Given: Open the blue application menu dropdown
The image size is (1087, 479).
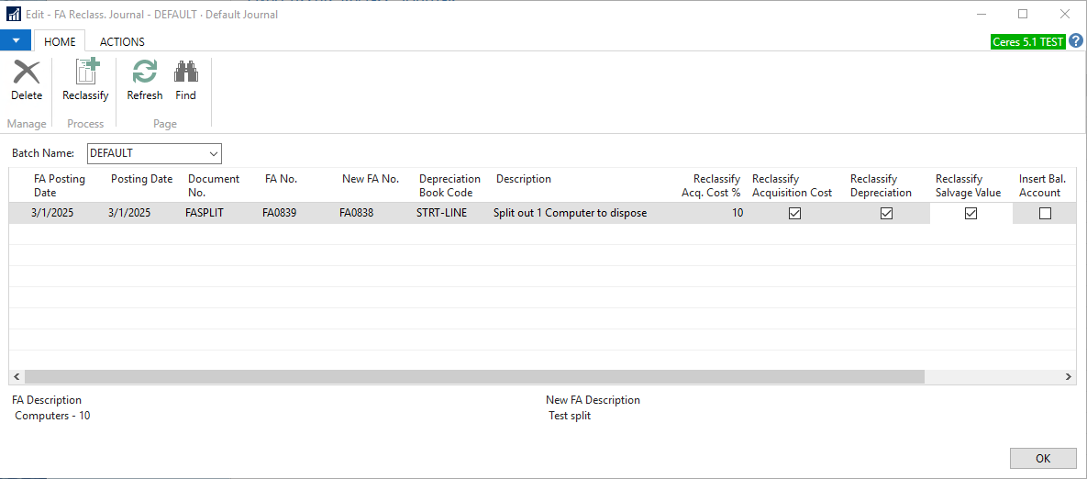Looking at the screenshot, I should (x=16, y=41).
